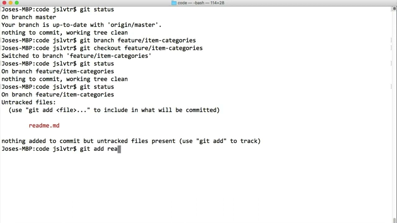Click the red readme.md filename
This screenshot has height=223, width=397.
[44, 125]
